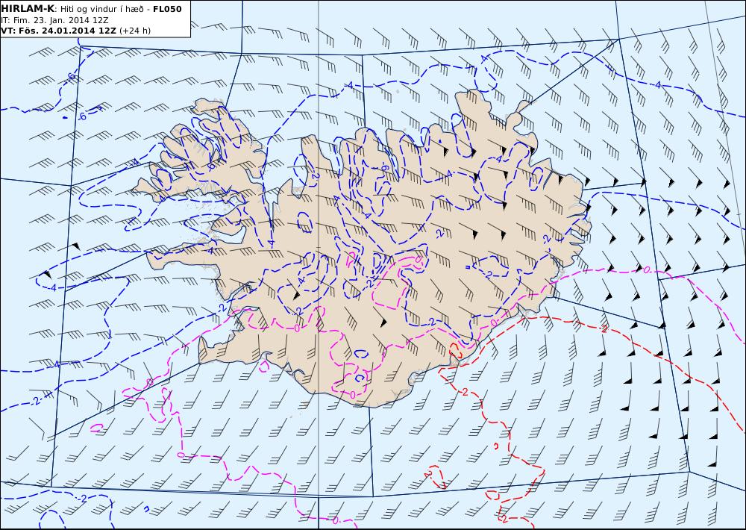Click the 'VT: Fös. 24.01.2014 12Z' valid time
746x530 pixels.
pyautogui.click(x=58, y=31)
